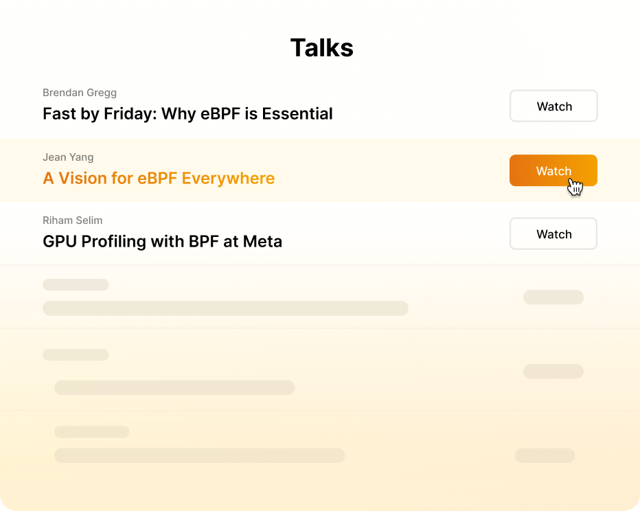Click first placeholder button on right
640x511 pixels.
click(x=553, y=297)
